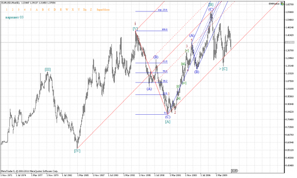This screenshot has height=178, width=297.
Task: Click the orange SuperMicro degree button
Action: [x=103, y=10]
